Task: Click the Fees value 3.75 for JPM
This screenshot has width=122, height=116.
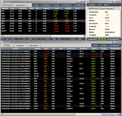Action: 75,28
